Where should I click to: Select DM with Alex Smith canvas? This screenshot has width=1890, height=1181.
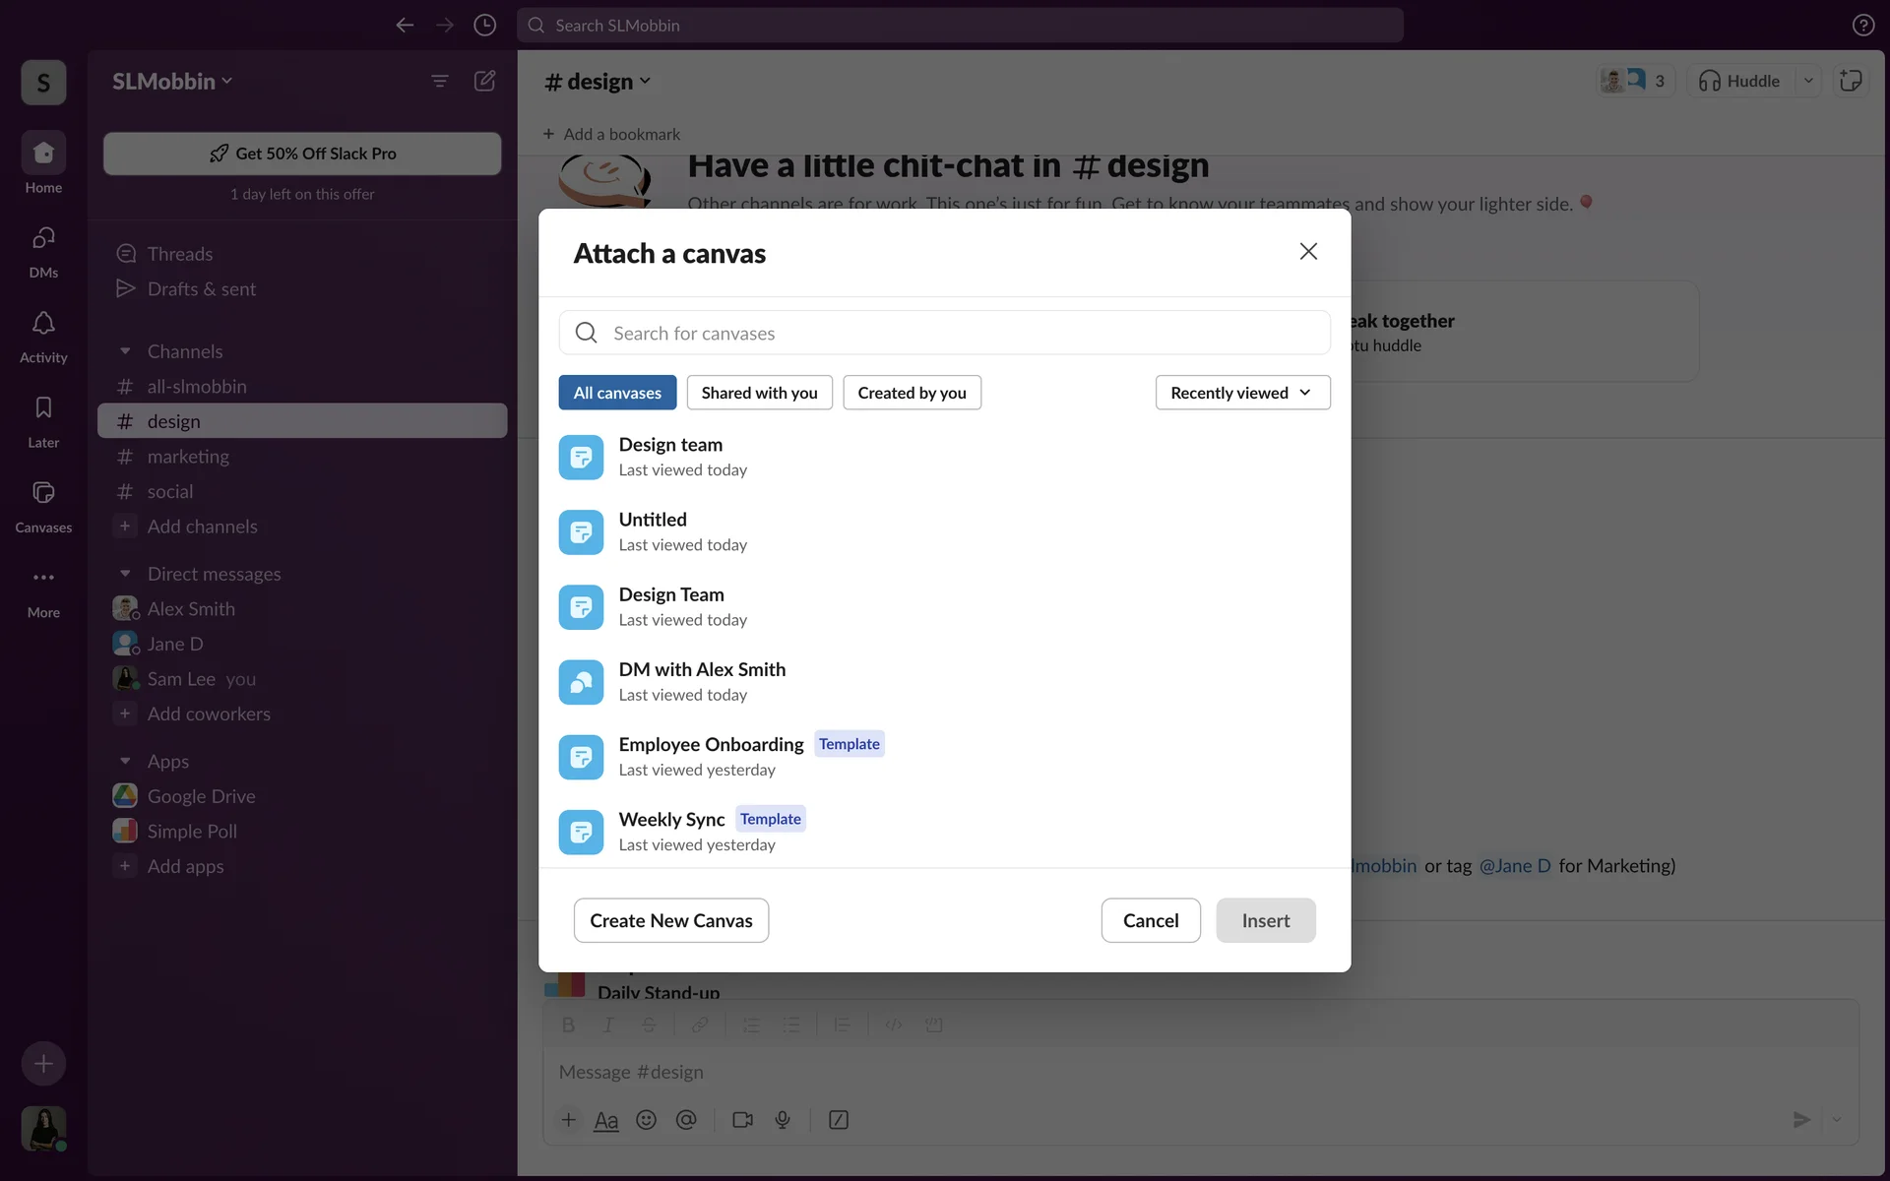coord(702,681)
